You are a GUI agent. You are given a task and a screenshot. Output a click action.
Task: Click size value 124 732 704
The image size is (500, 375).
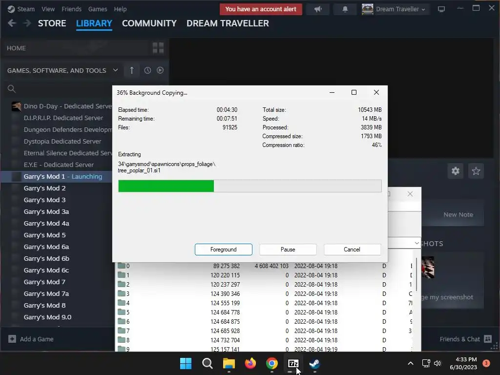pos(225,340)
